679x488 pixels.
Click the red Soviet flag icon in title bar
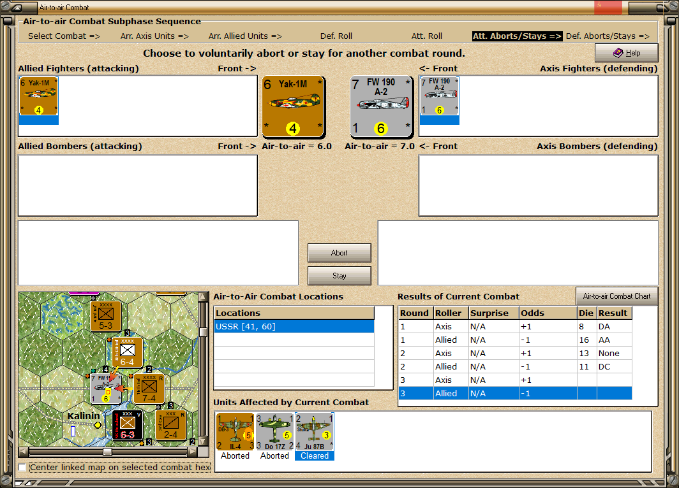[x=608, y=8]
